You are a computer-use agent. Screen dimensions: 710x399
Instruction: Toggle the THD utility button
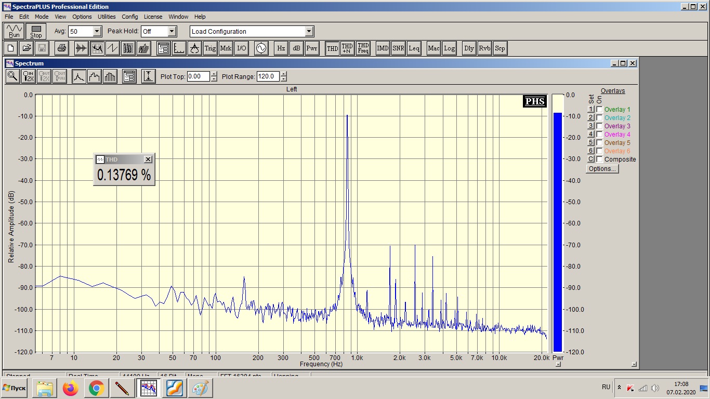332,48
